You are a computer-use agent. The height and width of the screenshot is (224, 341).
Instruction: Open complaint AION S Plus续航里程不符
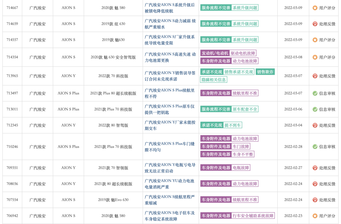pyautogui.click(x=170, y=93)
